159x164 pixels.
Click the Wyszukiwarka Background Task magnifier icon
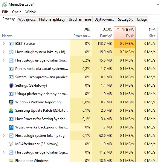click(11, 127)
